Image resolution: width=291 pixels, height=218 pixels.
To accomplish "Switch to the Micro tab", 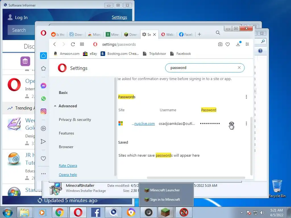I will tap(94, 34).
